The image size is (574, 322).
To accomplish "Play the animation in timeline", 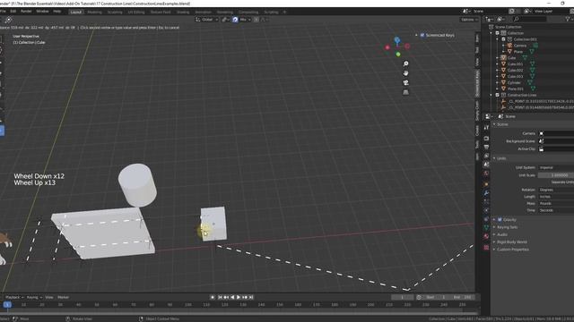I will point(239,297).
